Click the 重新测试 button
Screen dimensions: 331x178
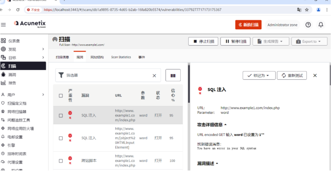(292, 76)
